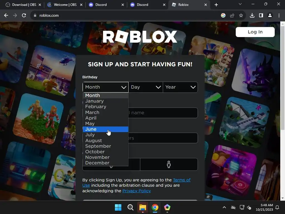The width and height of the screenshot is (285, 214).
Task: Open the colorful pentagon taskbar app
Action: pos(167,207)
